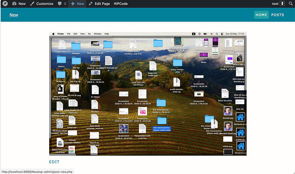295x174 pixels.
Task: Click File menu in the embedded desktop screenshot
Action: tap(69, 34)
